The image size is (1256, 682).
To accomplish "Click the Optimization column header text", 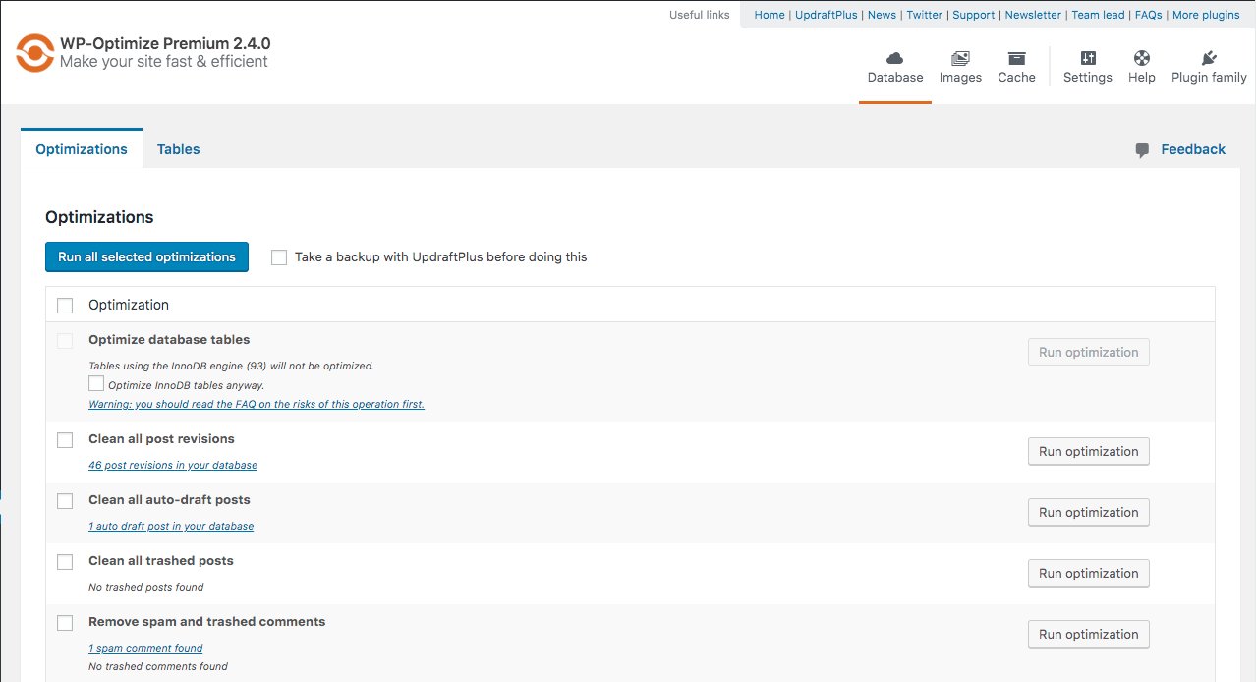I will 129,305.
